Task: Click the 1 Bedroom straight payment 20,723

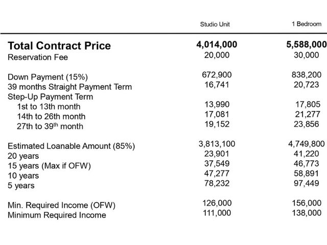Action: [x=307, y=85]
